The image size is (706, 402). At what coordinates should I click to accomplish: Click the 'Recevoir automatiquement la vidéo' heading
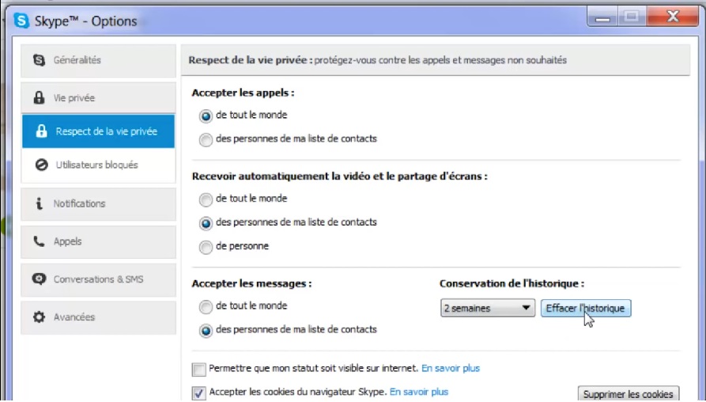339,176
